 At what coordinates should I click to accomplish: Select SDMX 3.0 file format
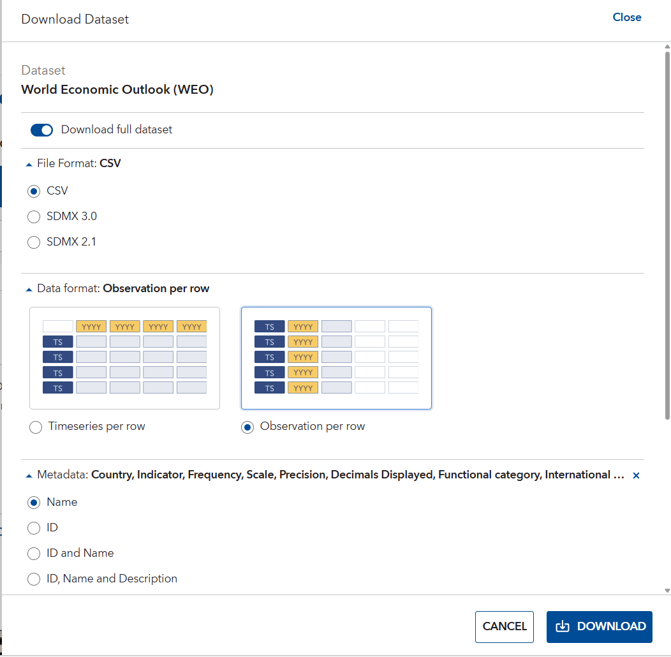(x=34, y=217)
